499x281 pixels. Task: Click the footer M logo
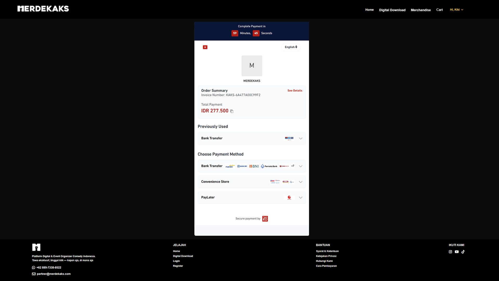tap(36, 247)
